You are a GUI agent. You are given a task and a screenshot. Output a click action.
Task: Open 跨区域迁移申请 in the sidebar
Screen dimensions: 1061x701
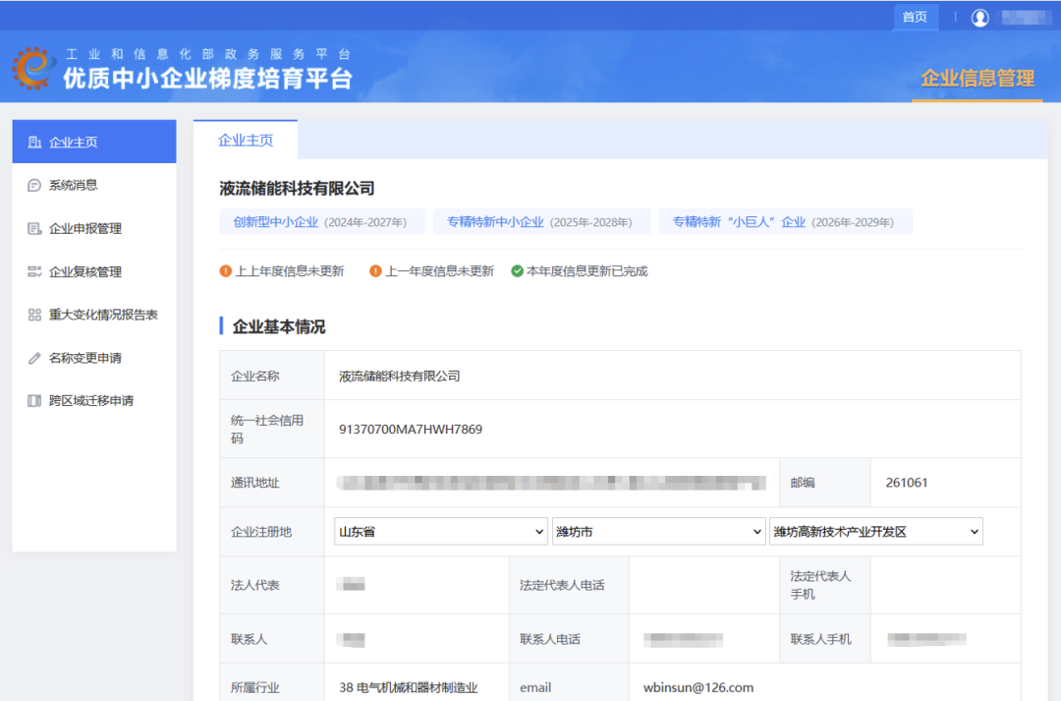click(x=94, y=401)
